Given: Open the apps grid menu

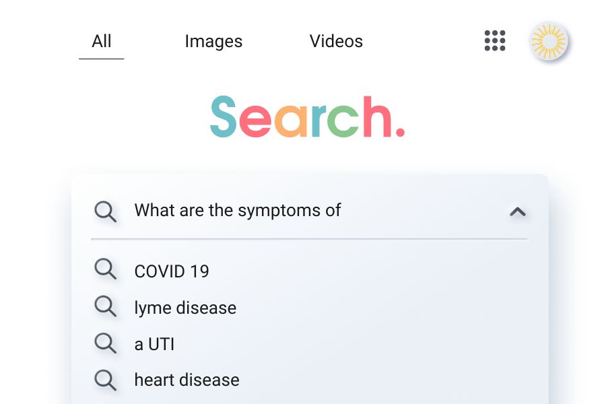Looking at the screenshot, I should click(x=495, y=41).
